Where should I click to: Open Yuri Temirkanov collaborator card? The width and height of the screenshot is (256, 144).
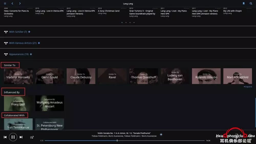(18, 124)
